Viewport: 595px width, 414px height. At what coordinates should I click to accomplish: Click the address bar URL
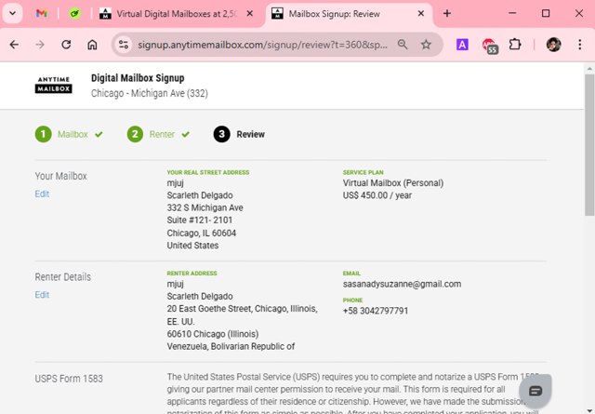pyautogui.click(x=262, y=45)
